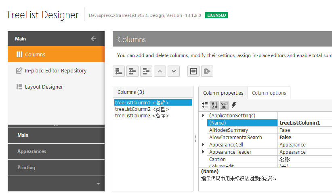Click the Add column toolbar icon

click(x=119, y=71)
